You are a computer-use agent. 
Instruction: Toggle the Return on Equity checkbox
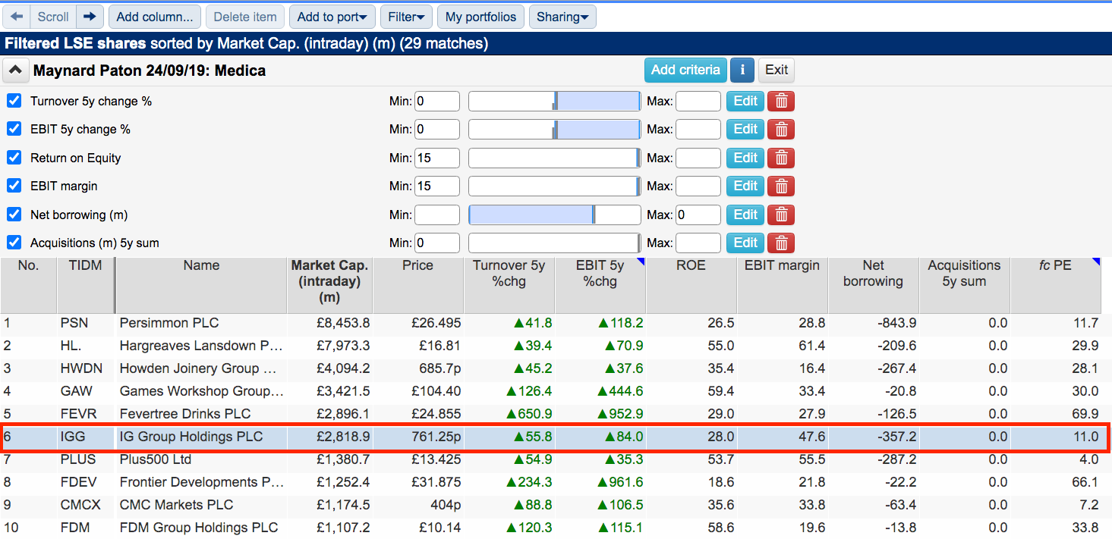pos(14,157)
